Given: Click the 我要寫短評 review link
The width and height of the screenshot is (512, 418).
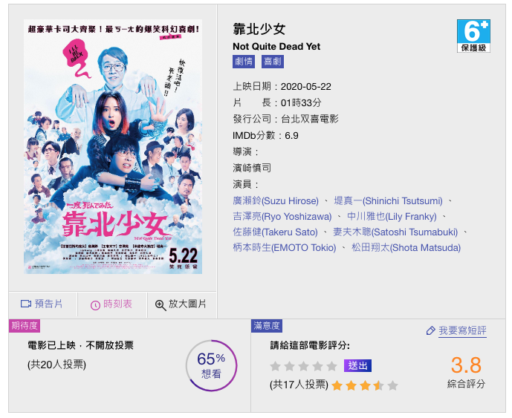Looking at the screenshot, I should pos(462,330).
